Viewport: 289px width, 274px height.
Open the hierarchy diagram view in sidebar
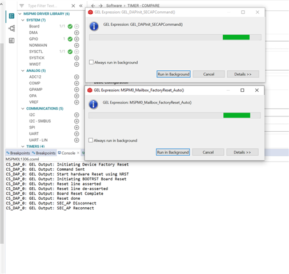coord(11,28)
